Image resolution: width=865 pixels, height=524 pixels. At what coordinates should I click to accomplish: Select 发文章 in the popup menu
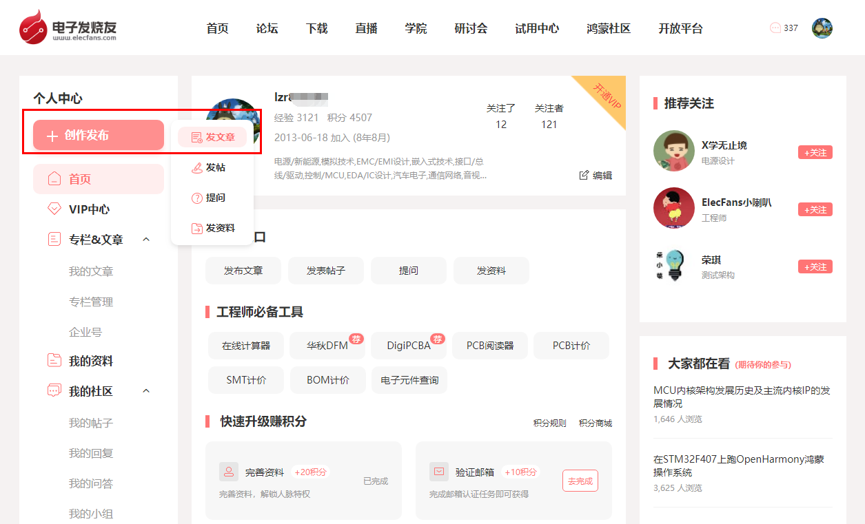pos(213,137)
